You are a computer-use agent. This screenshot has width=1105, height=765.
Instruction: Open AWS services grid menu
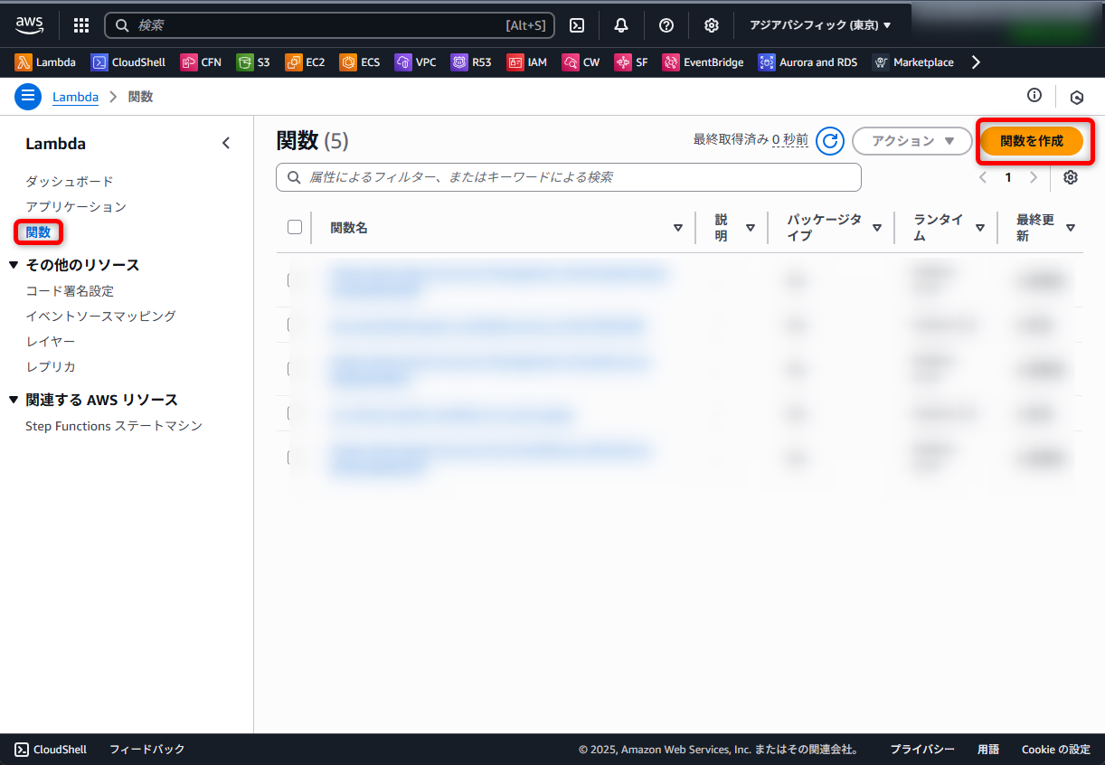tap(81, 25)
